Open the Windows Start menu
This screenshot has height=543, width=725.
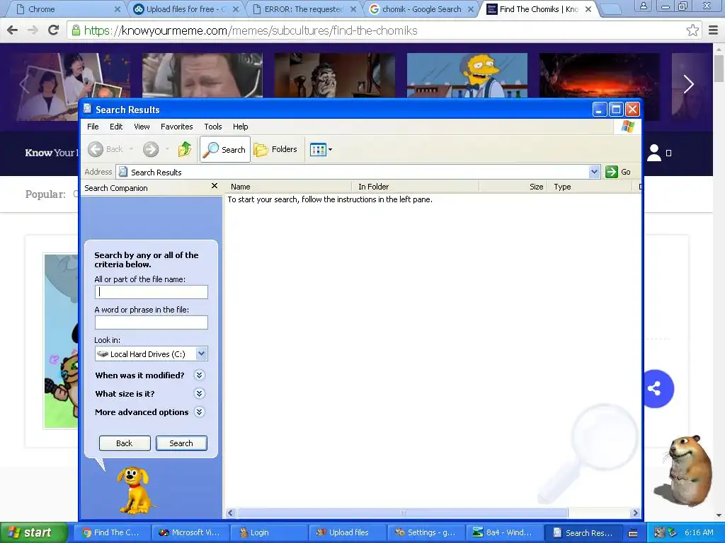click(x=33, y=532)
